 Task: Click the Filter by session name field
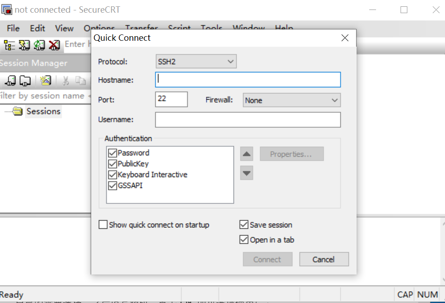point(45,96)
